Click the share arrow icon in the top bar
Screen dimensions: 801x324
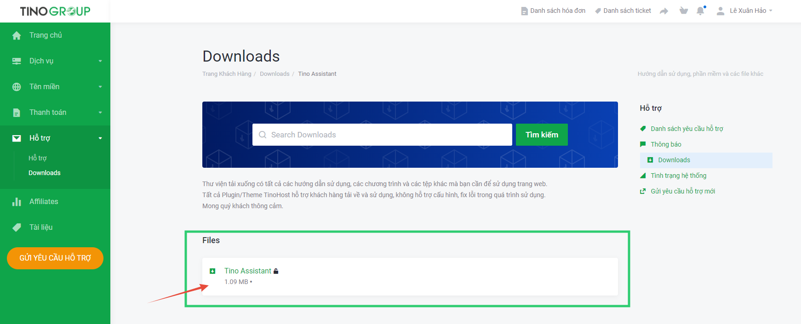[x=664, y=11]
